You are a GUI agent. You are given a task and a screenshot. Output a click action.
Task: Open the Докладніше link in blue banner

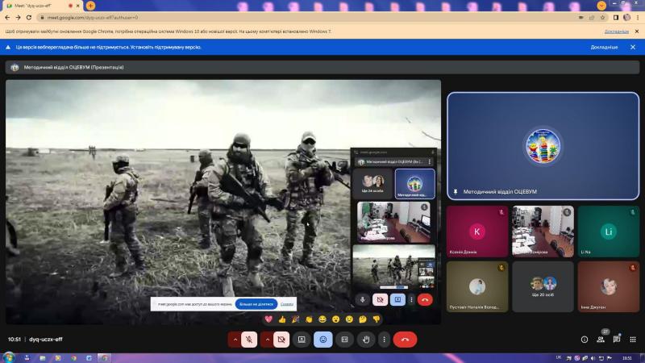(x=604, y=48)
